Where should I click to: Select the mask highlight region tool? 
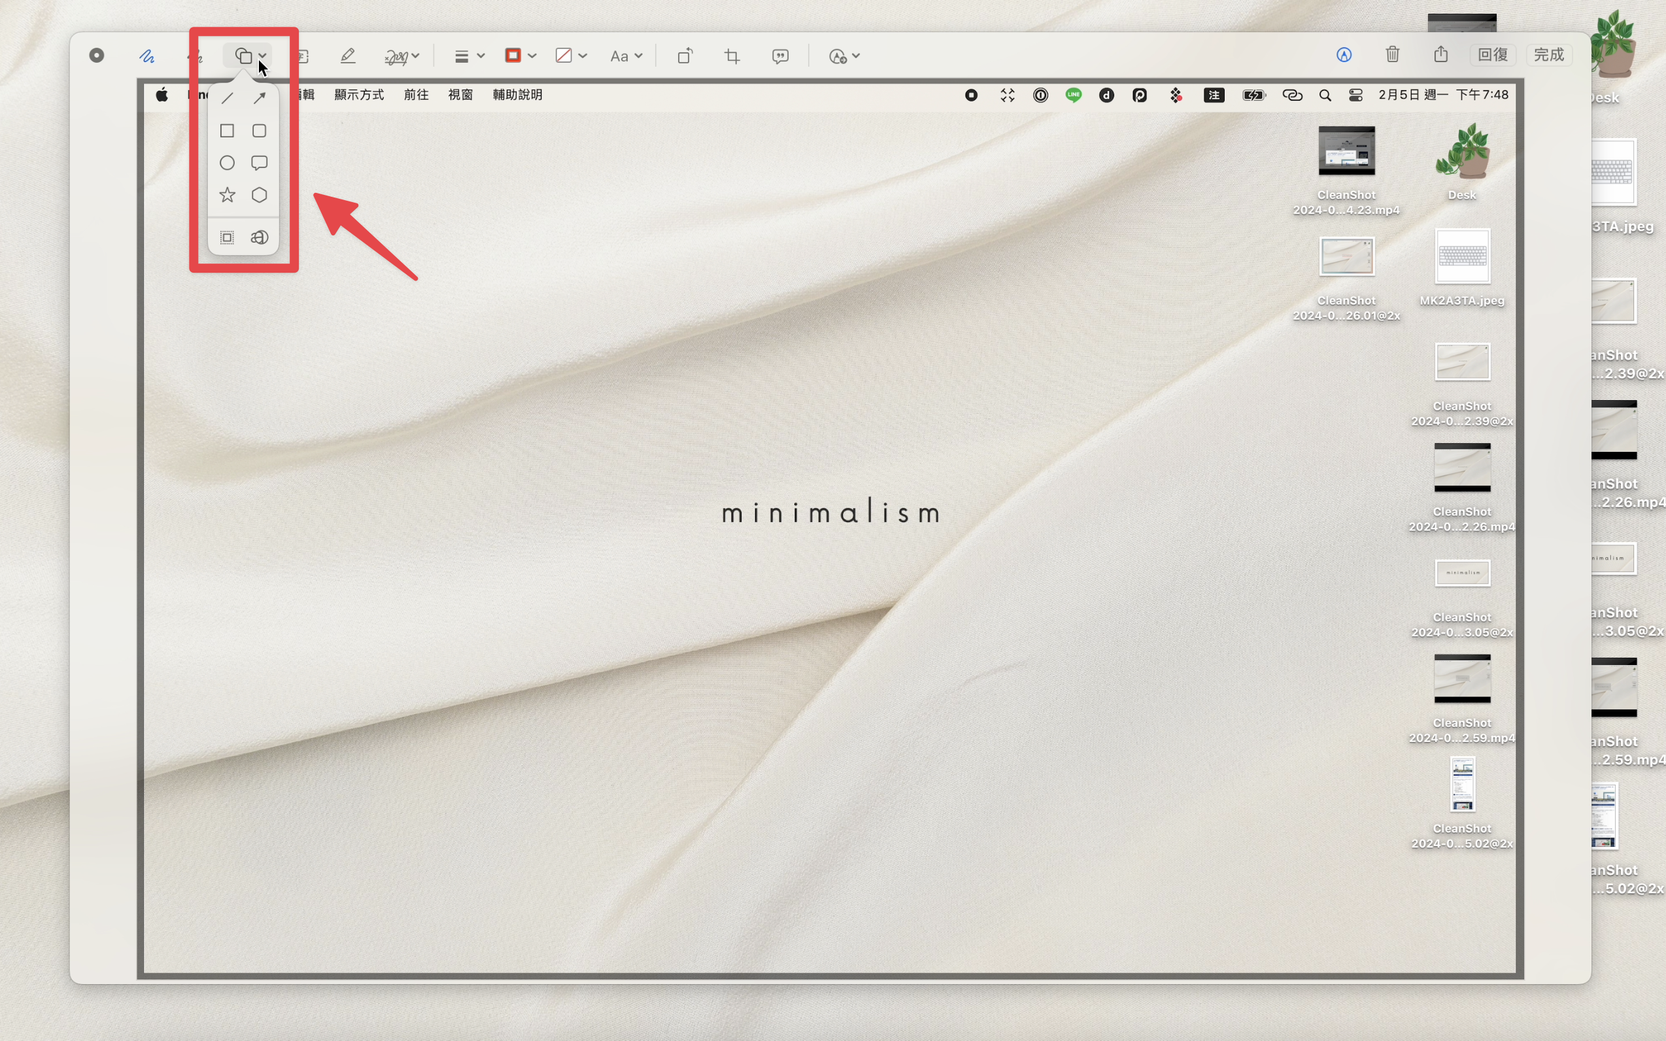click(227, 237)
